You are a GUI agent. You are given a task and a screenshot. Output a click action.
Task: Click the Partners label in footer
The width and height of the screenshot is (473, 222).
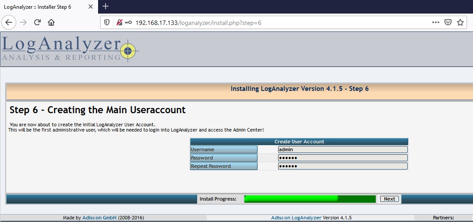tap(443, 218)
